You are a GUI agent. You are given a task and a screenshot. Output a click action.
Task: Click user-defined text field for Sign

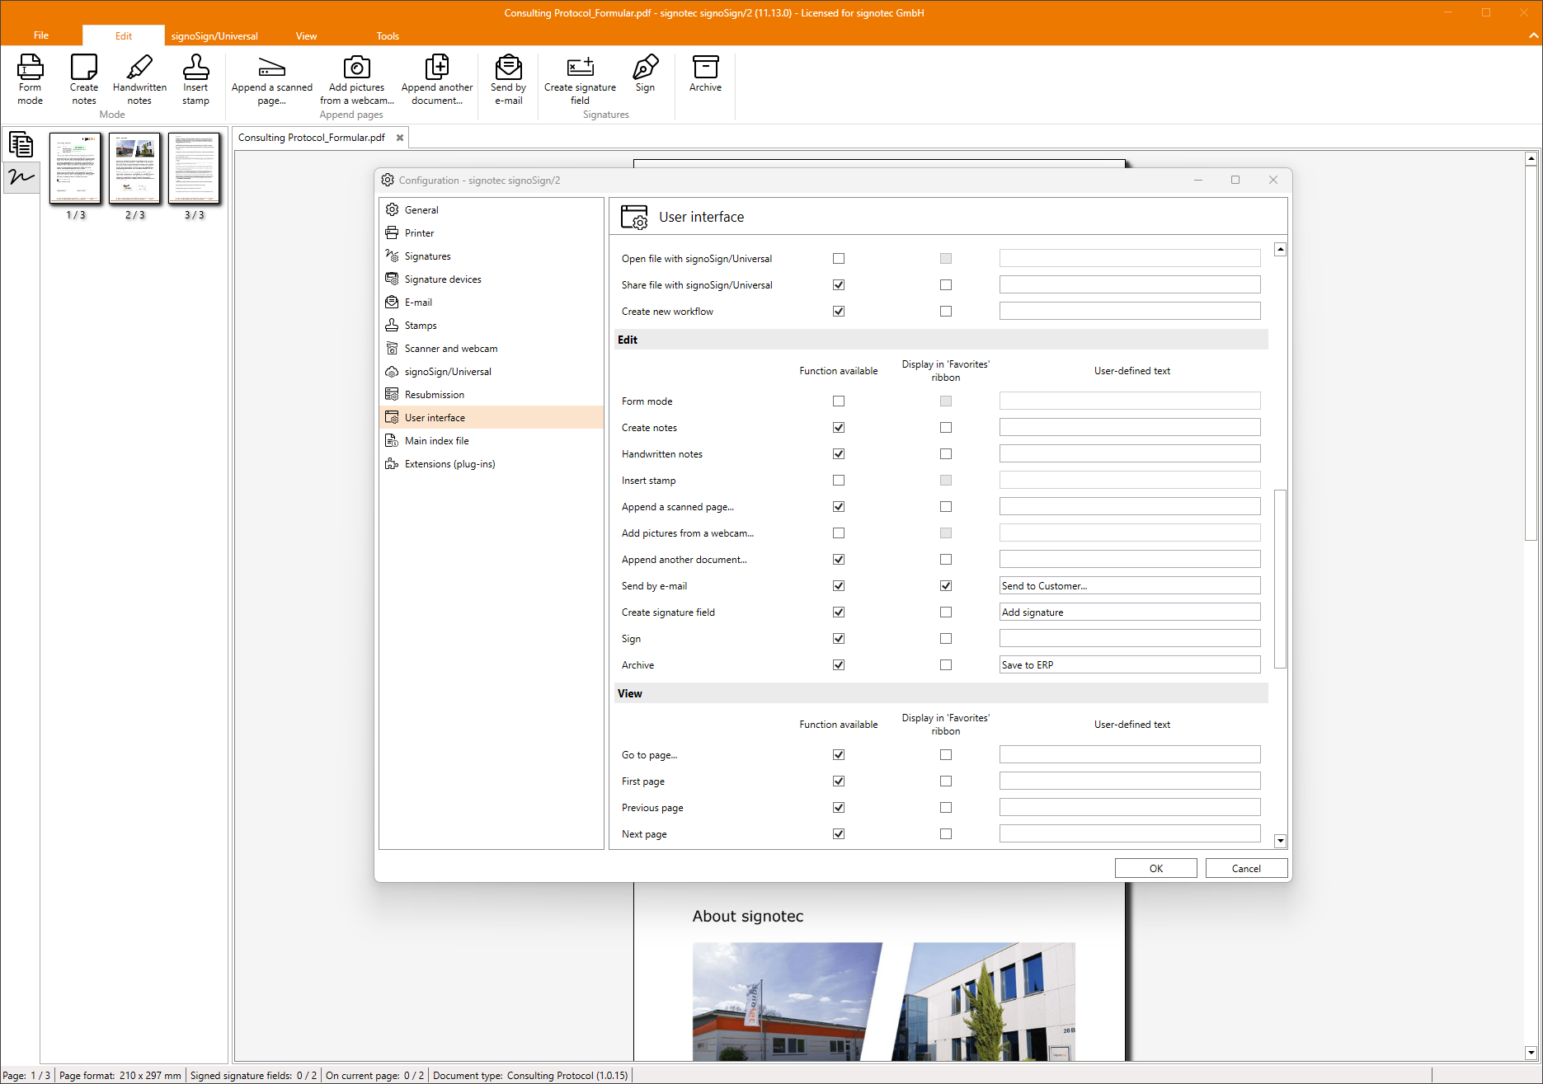1130,639
